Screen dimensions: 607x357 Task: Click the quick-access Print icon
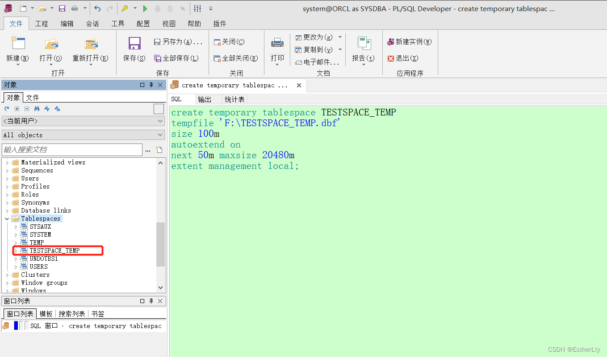[74, 8]
